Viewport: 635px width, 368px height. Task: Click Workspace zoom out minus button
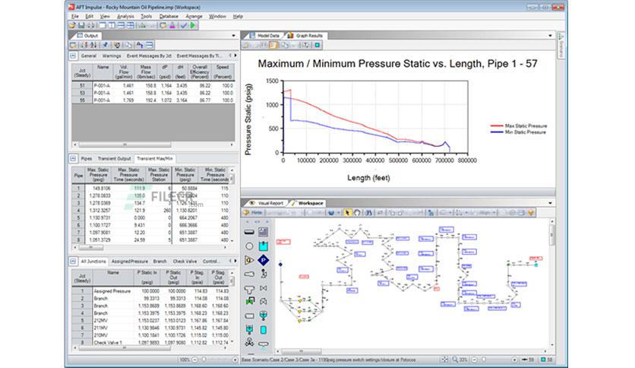(x=474, y=360)
